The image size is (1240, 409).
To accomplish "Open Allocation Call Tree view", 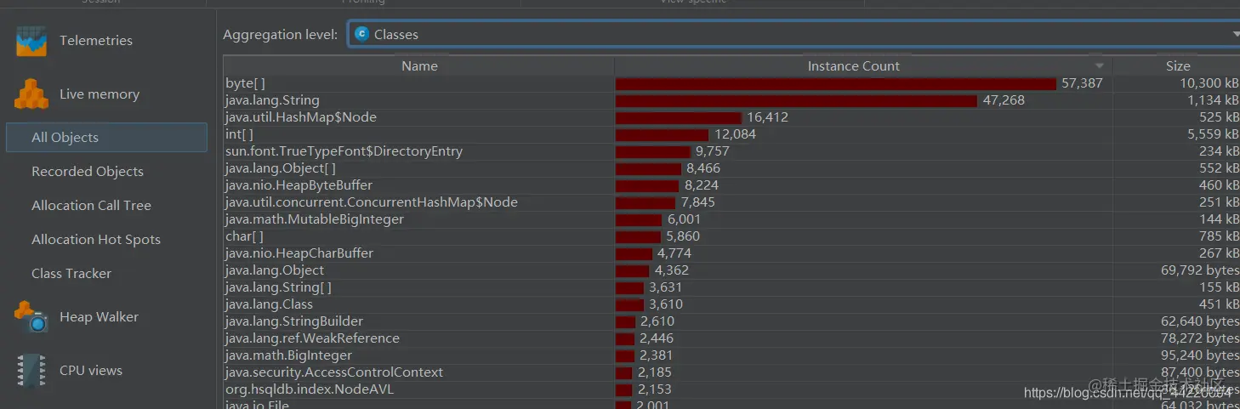I will (x=91, y=206).
